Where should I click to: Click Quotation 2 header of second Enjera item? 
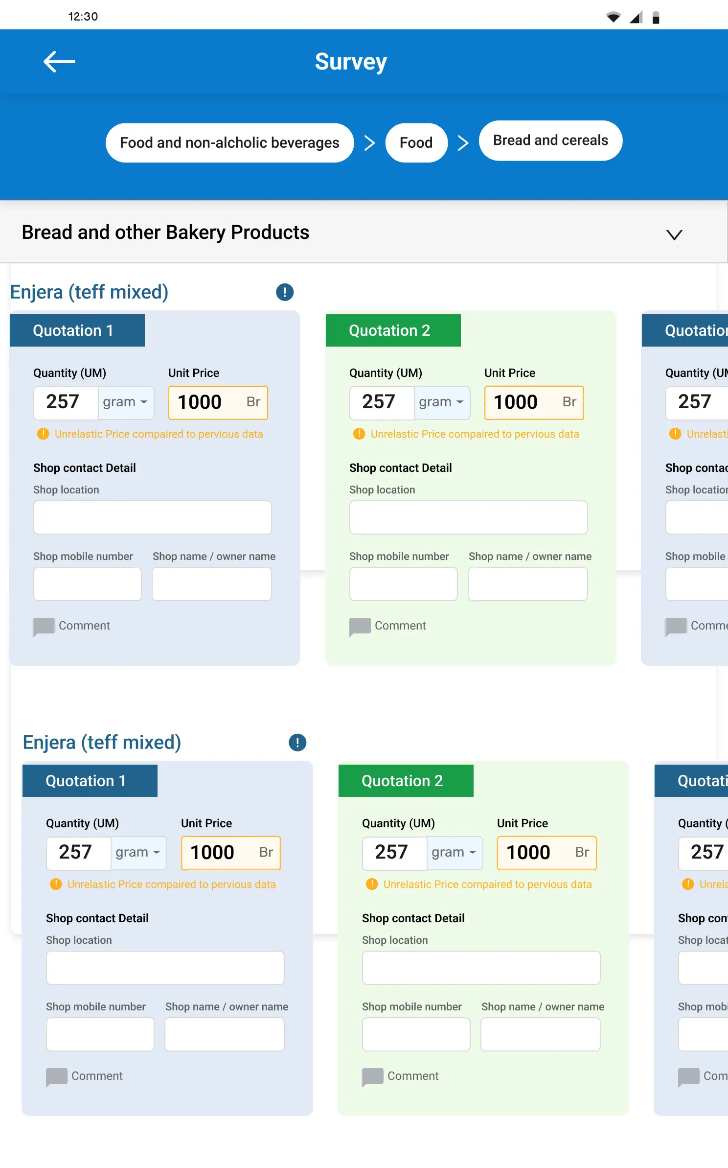(x=406, y=781)
